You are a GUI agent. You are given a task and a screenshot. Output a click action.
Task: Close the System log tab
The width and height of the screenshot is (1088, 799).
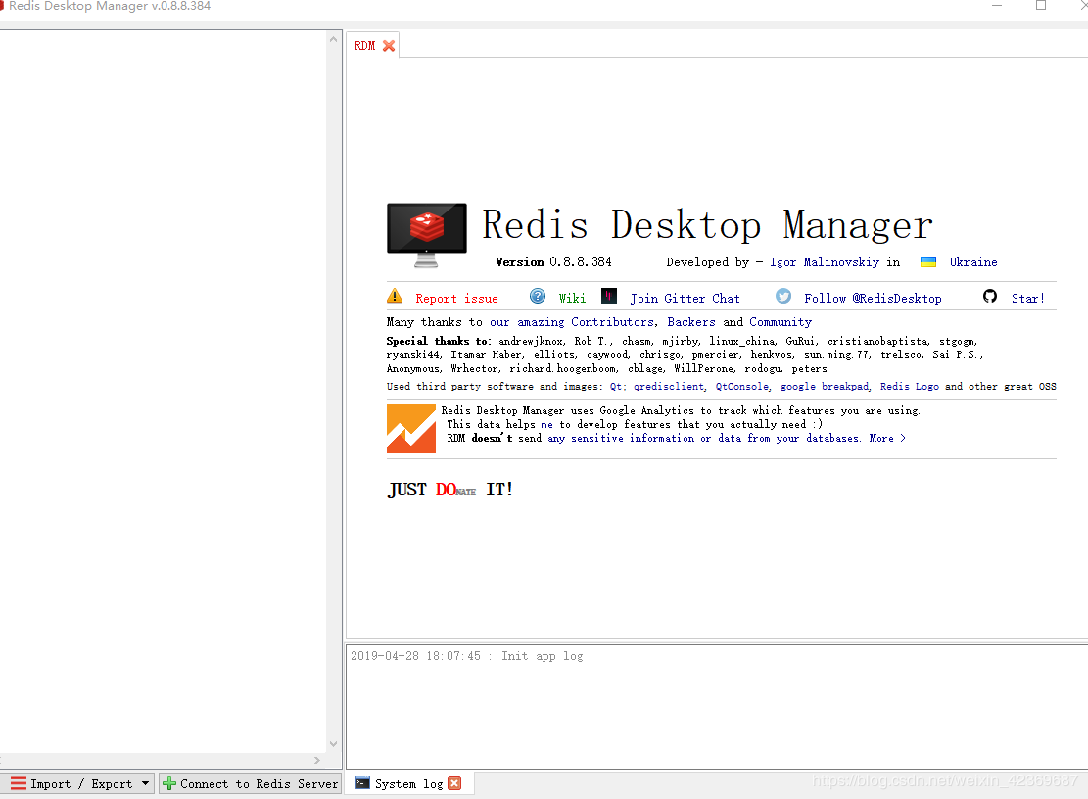coord(452,783)
